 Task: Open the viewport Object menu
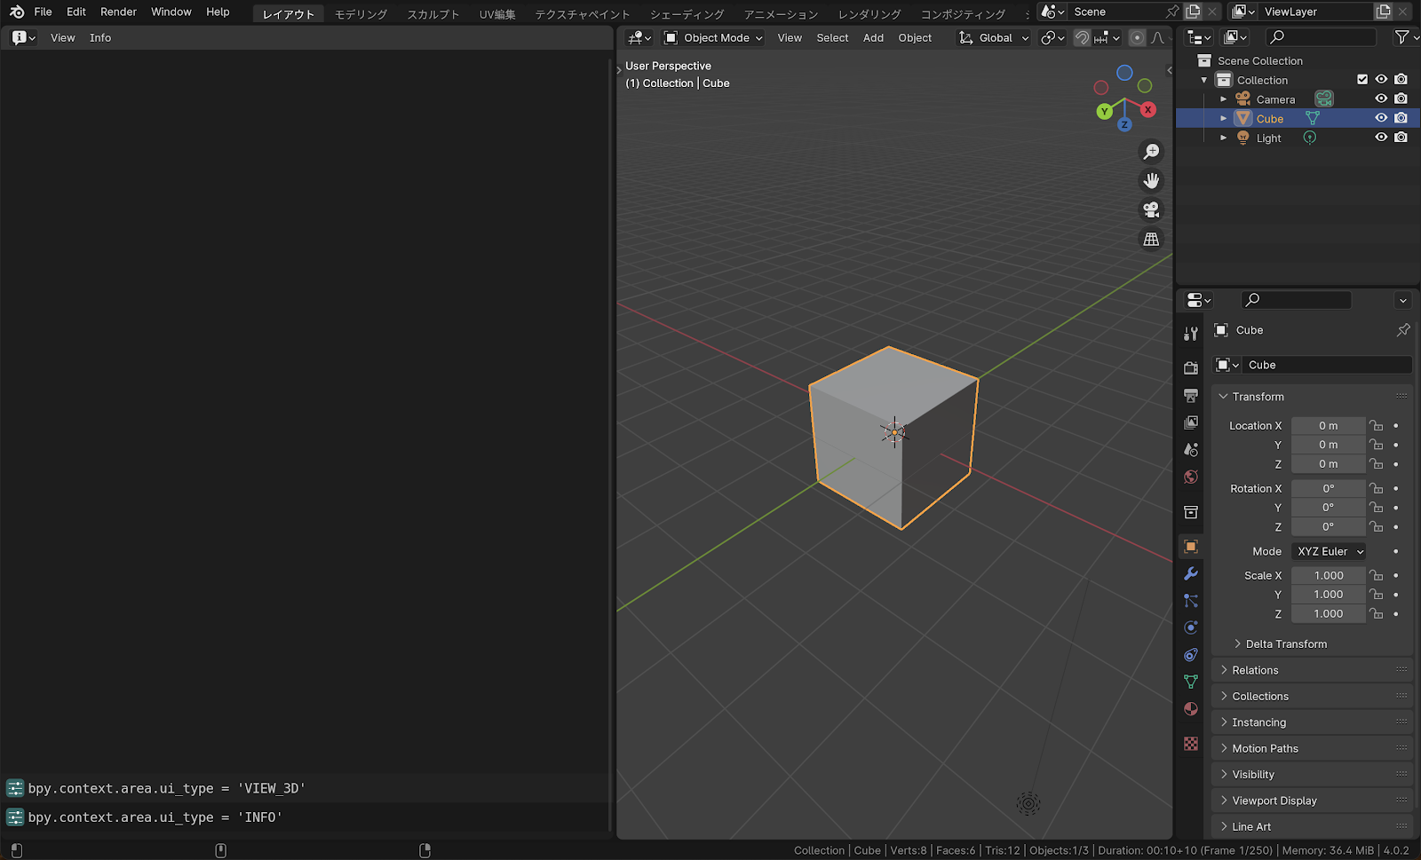[x=915, y=37]
